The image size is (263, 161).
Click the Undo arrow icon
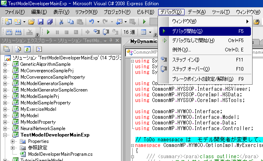tap(92, 22)
